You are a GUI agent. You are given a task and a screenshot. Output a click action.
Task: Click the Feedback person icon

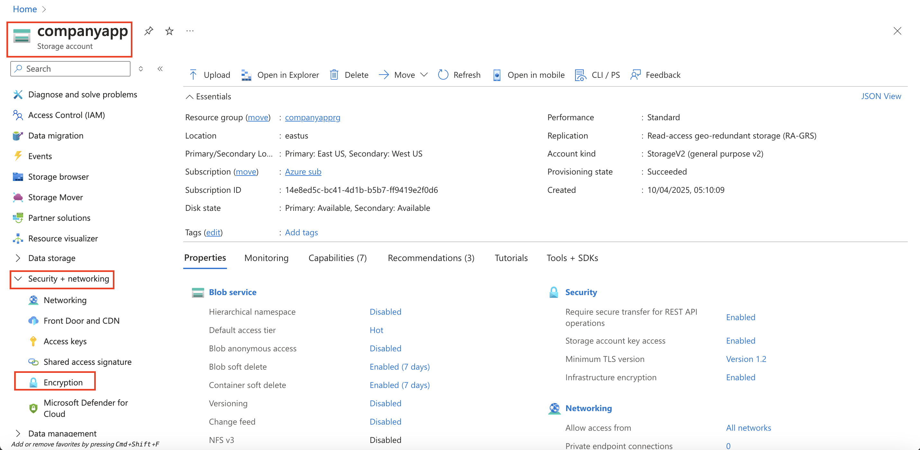[636, 75]
